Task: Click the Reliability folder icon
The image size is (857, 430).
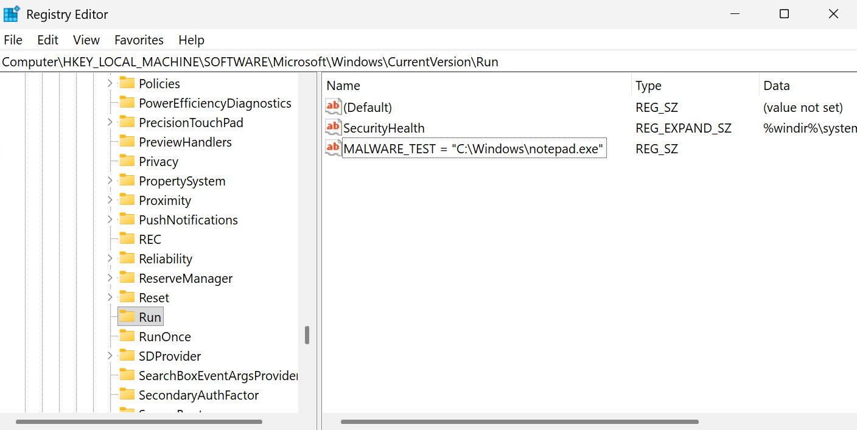Action: coord(127,258)
